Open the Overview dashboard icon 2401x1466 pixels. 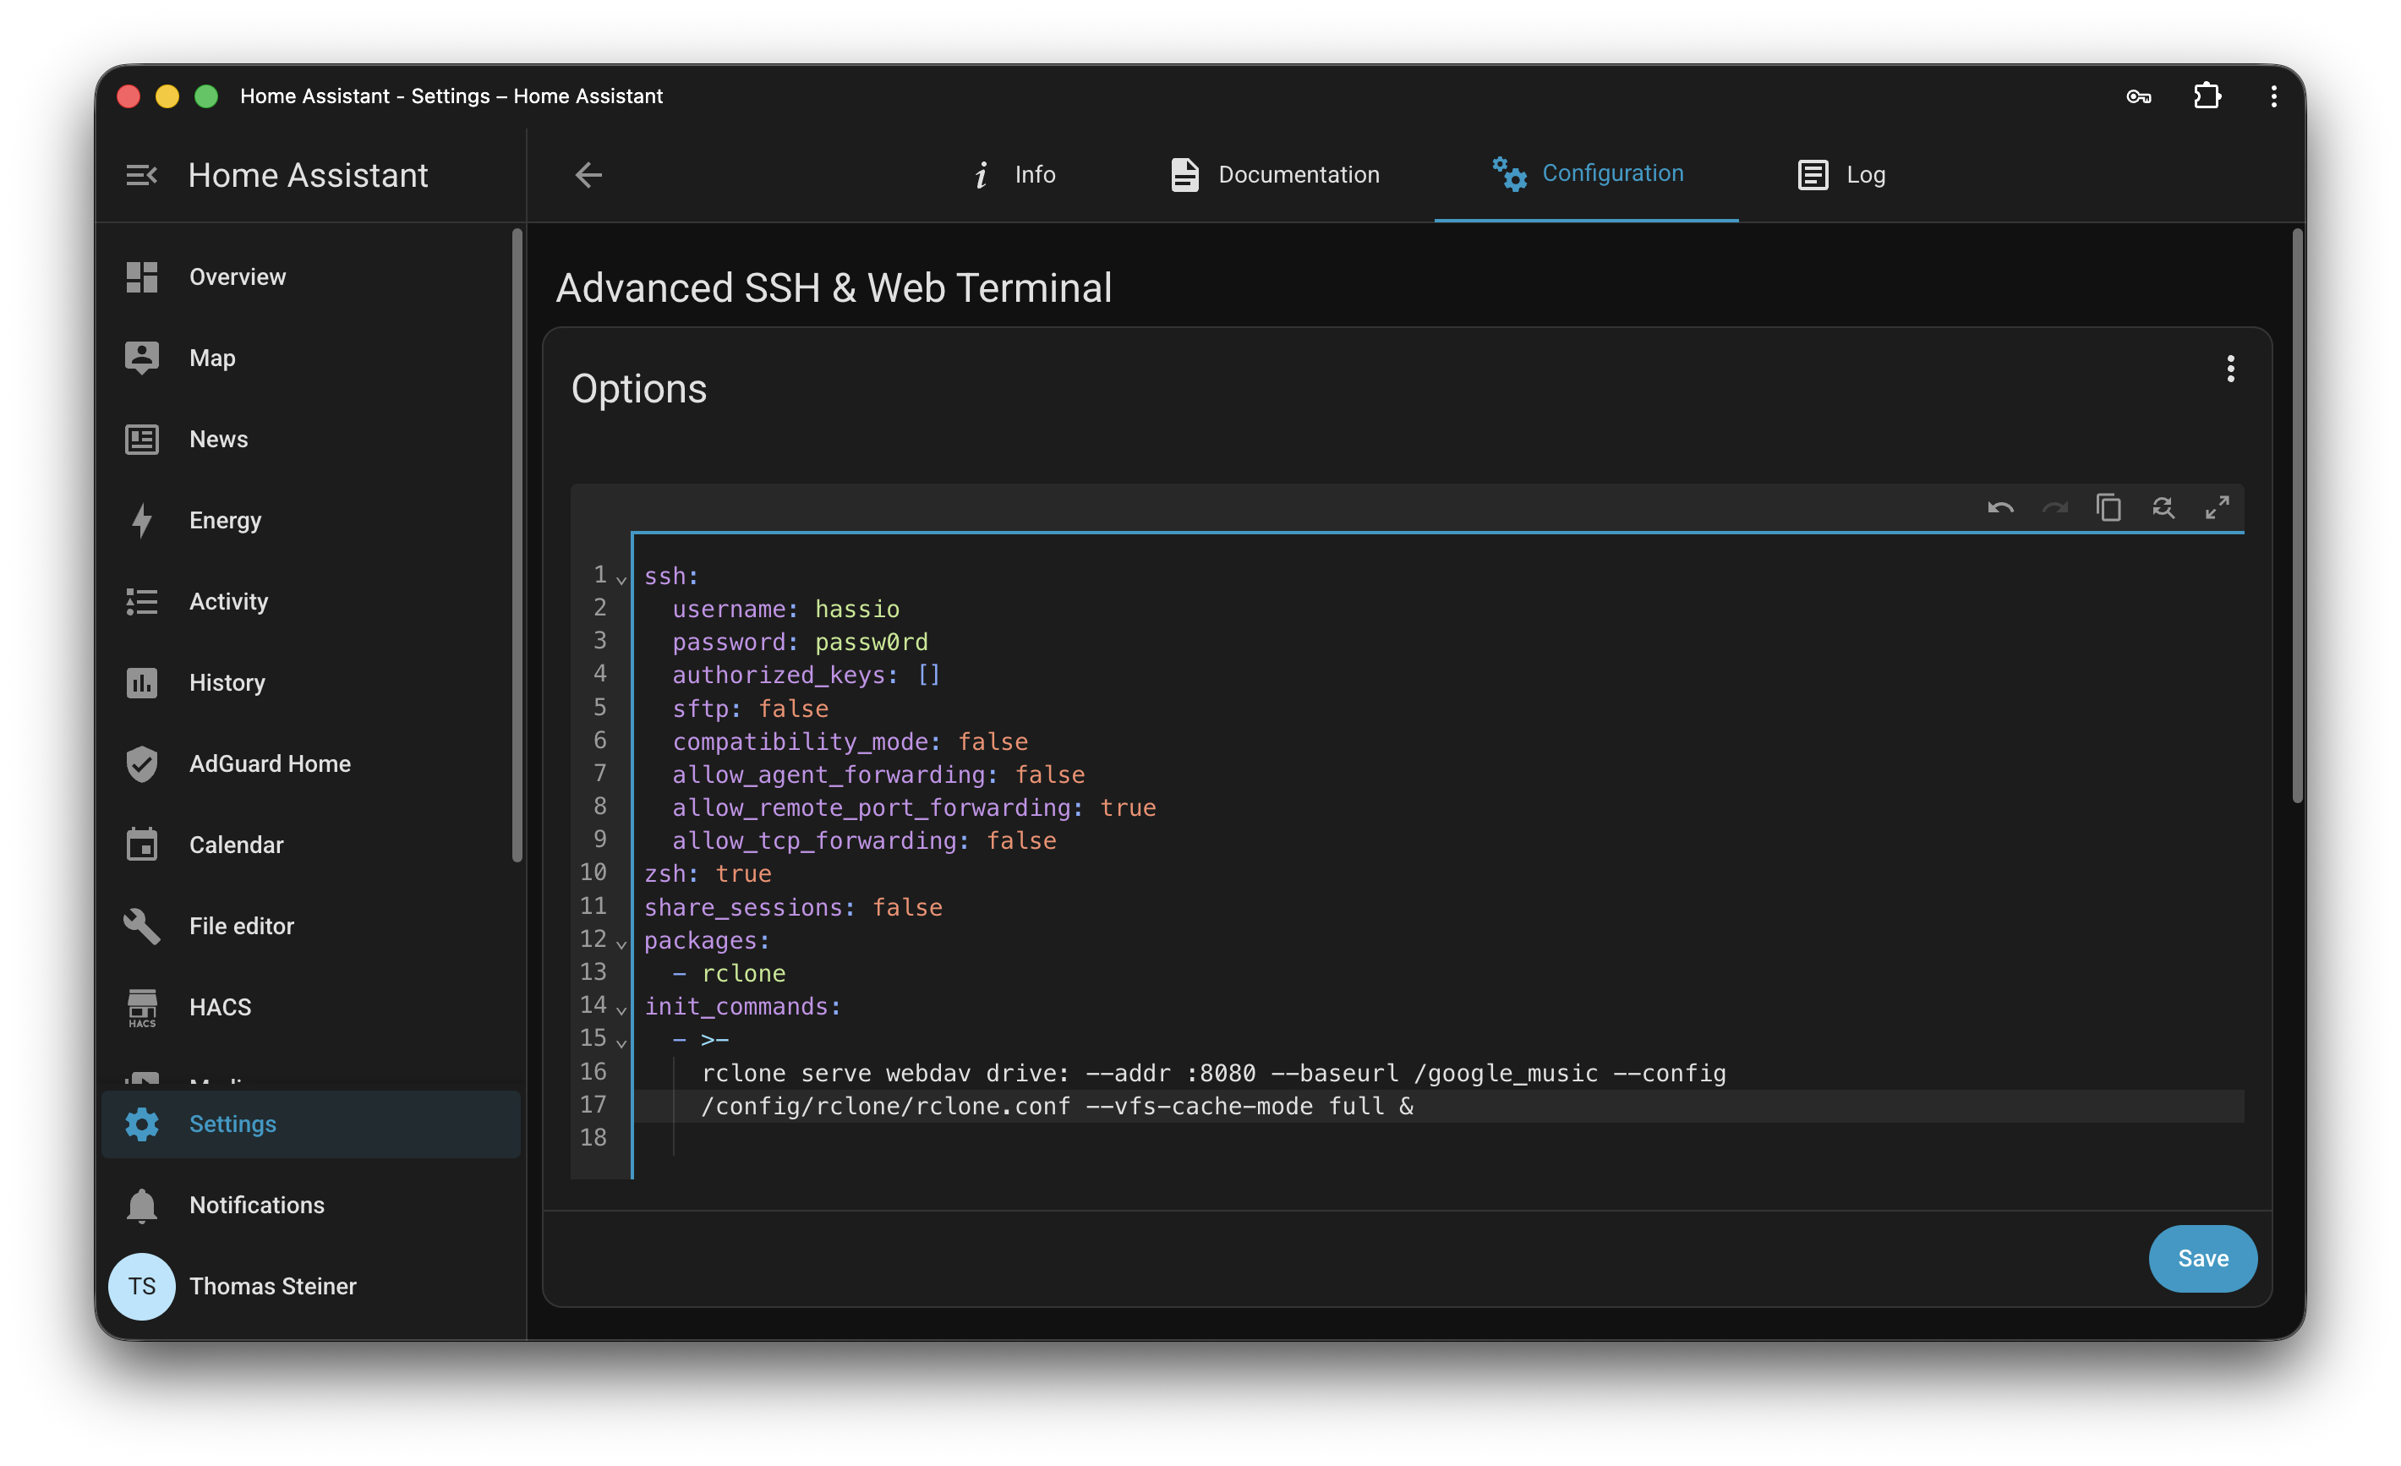(141, 276)
